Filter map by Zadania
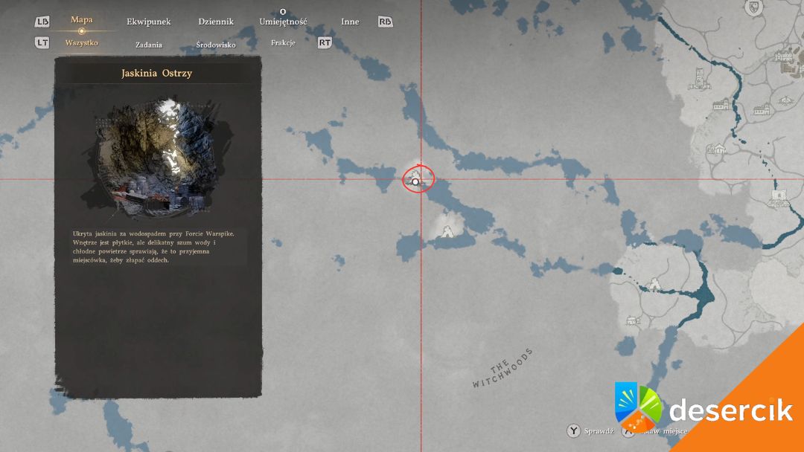 click(x=149, y=45)
